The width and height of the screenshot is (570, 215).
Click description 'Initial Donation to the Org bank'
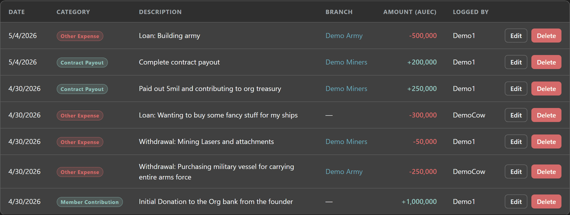(216, 202)
